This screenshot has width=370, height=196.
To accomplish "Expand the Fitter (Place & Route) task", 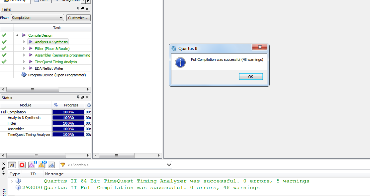I will [24, 48].
